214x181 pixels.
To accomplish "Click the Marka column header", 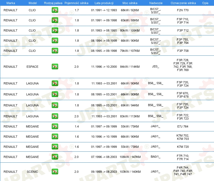I will point(11,3).
